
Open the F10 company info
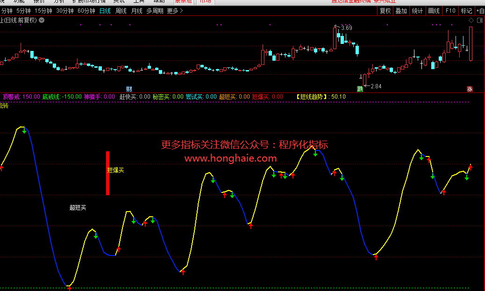click(x=450, y=11)
